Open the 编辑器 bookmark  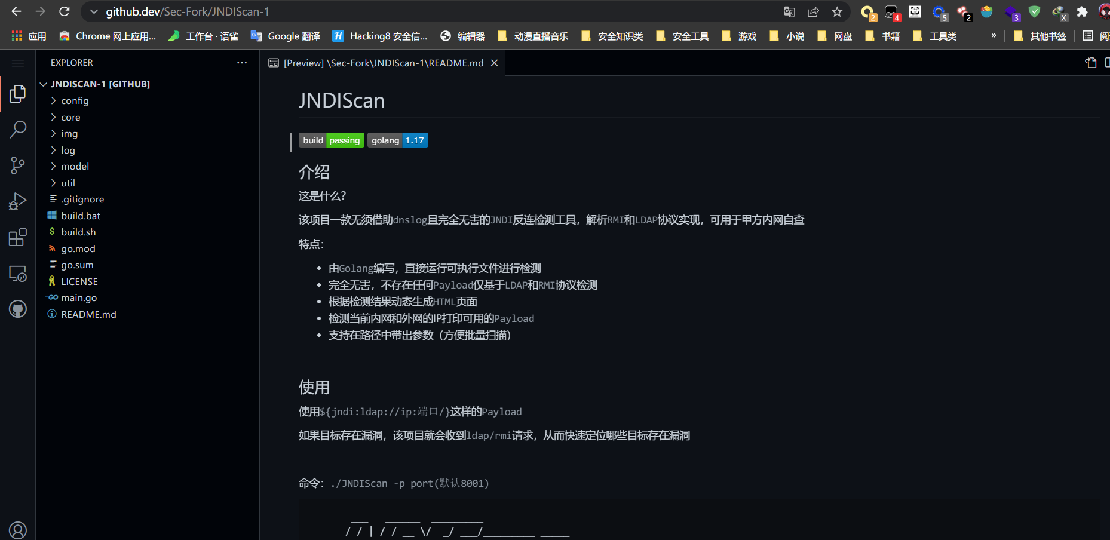pos(462,36)
